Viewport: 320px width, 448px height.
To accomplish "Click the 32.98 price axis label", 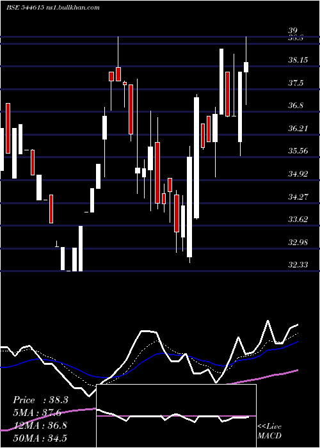I will pos(298,243).
